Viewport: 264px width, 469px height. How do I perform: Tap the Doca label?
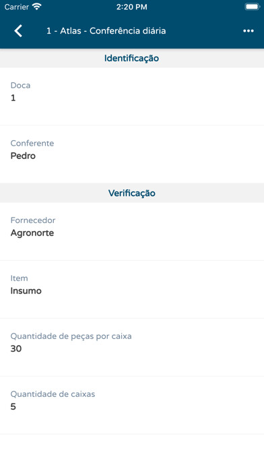[x=20, y=86]
